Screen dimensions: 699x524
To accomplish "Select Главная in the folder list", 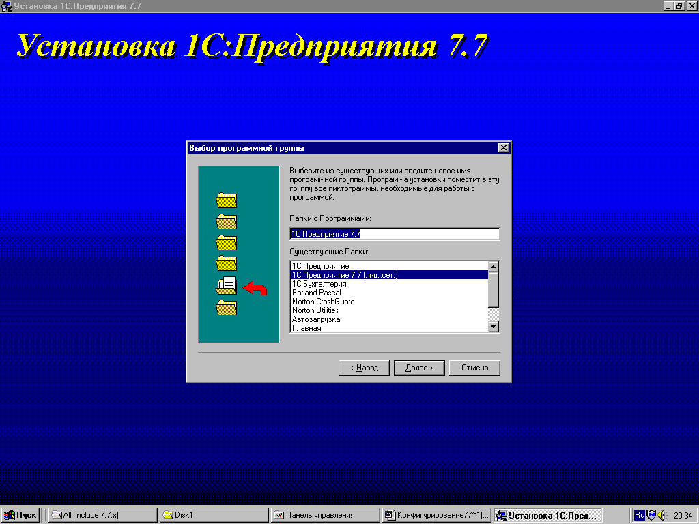I will click(x=388, y=328).
